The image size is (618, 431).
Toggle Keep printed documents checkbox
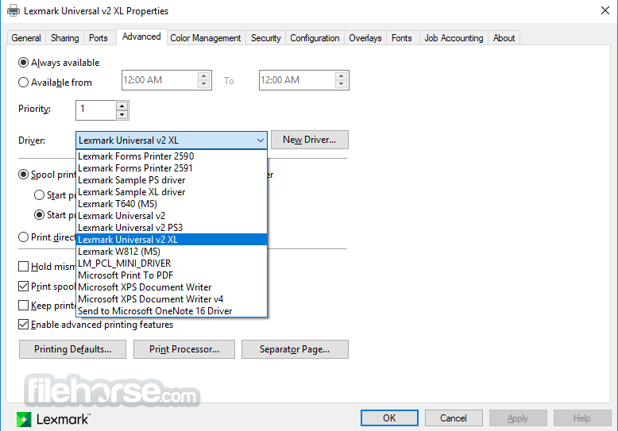(23, 306)
